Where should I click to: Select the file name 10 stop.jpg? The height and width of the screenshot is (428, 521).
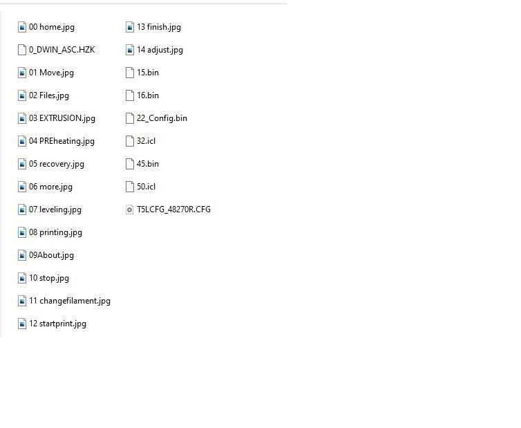coord(49,278)
